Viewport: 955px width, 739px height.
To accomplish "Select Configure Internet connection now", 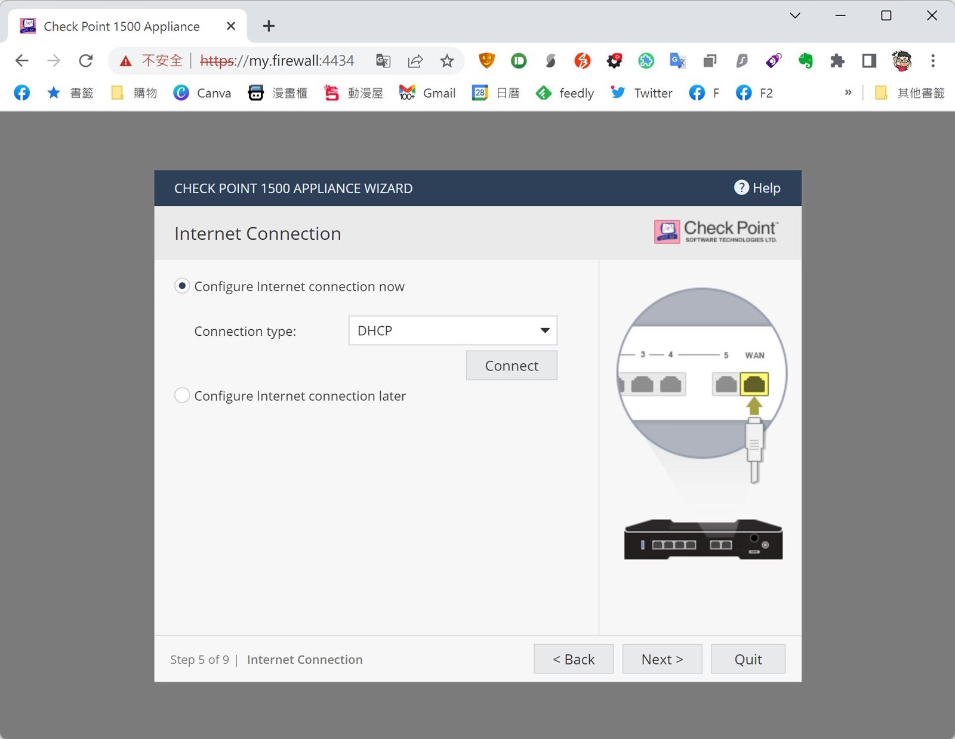I will 182,286.
